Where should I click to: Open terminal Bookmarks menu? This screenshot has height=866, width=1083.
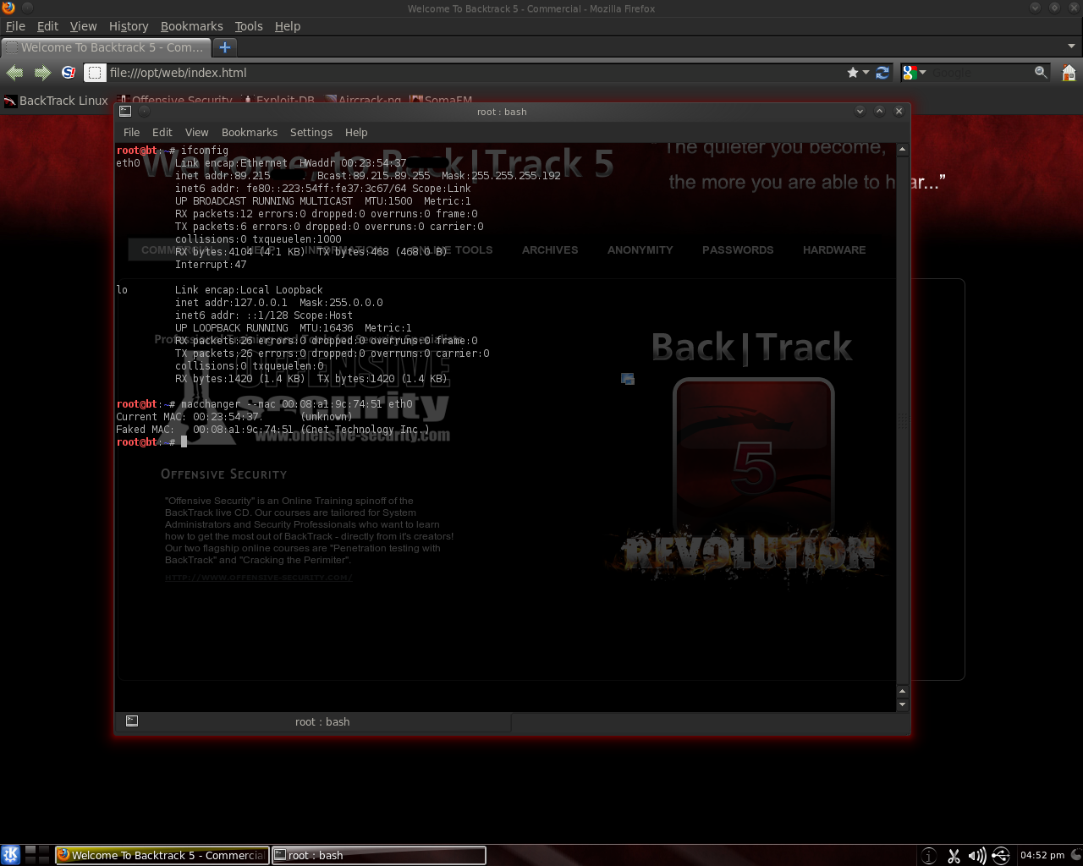(250, 132)
